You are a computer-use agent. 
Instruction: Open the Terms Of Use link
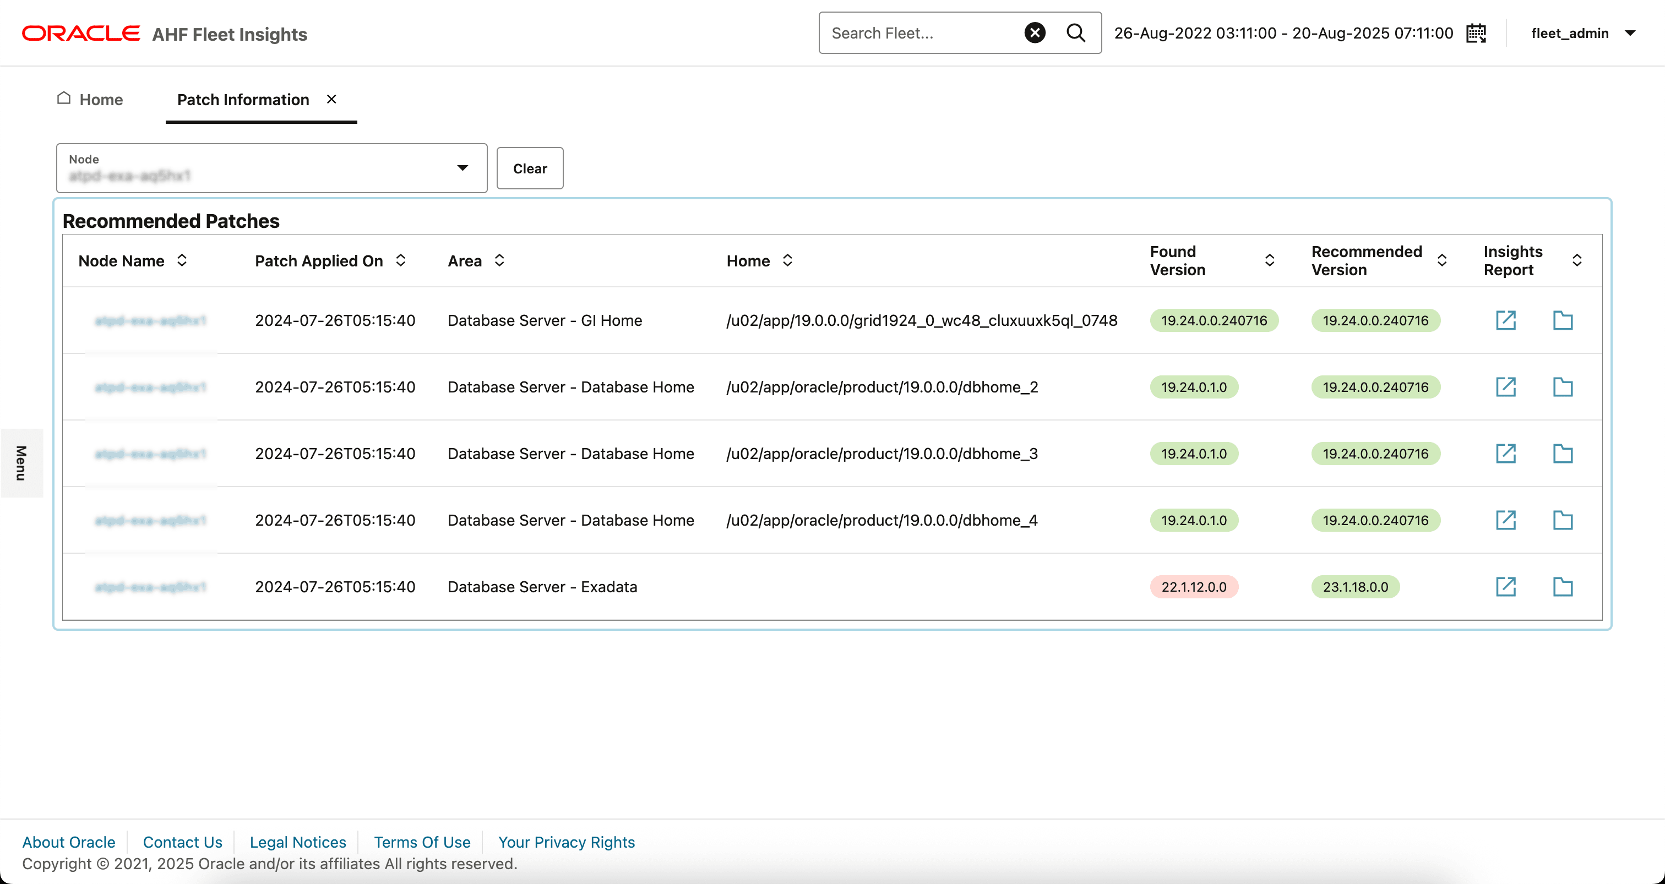click(421, 842)
